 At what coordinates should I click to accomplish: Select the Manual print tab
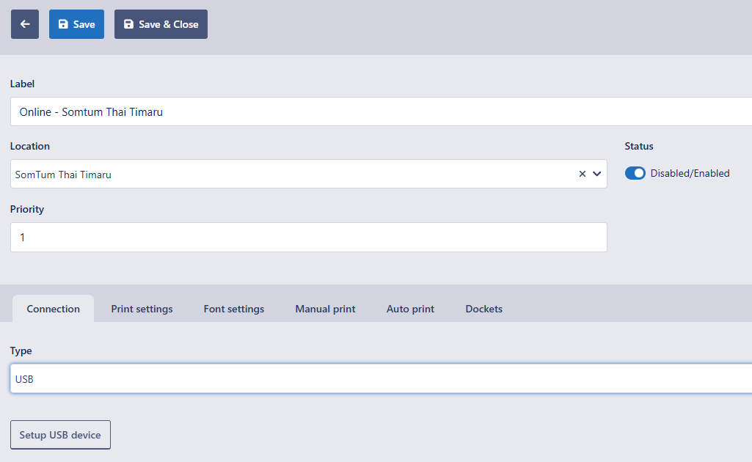click(x=325, y=309)
